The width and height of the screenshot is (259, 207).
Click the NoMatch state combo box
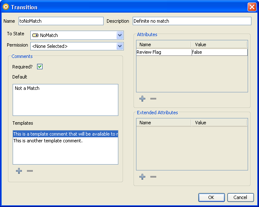point(77,35)
